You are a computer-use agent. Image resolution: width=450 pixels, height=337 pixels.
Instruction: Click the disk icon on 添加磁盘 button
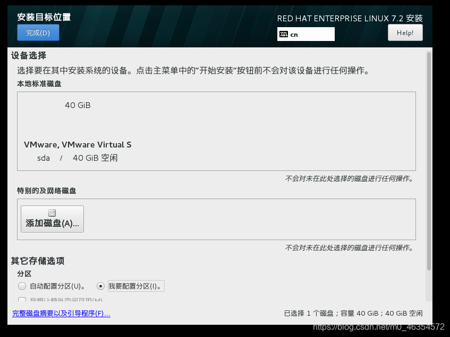point(52,213)
